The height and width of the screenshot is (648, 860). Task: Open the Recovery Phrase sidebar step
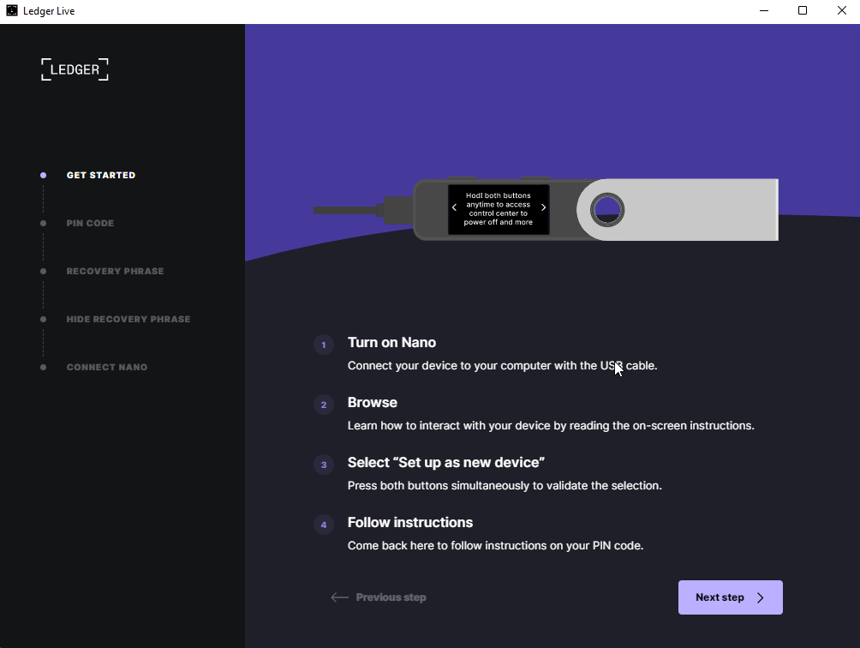pyautogui.click(x=115, y=271)
